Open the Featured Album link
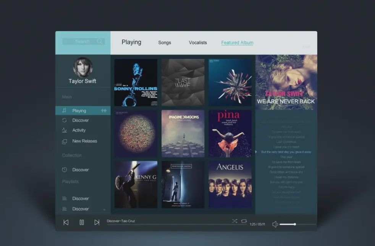This screenshot has height=246, width=375. 237,42
